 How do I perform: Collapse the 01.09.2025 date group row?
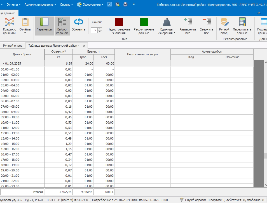[x=3, y=63]
